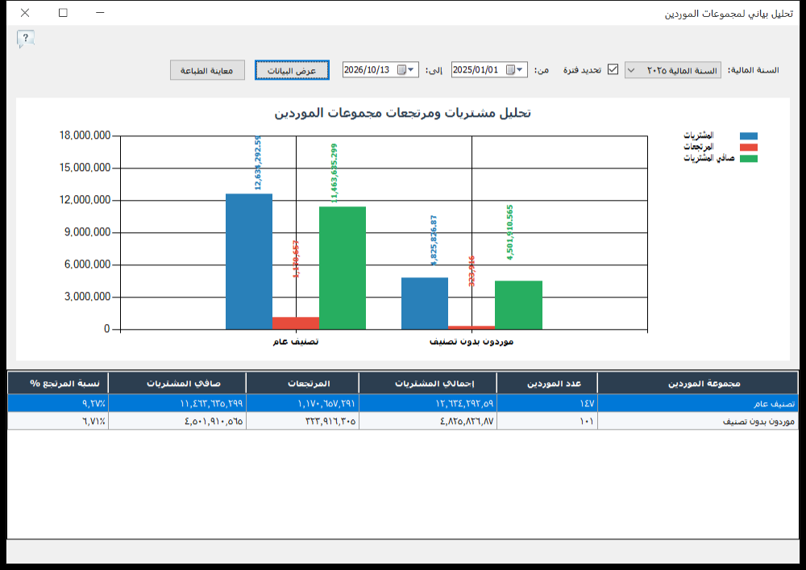Screen dimensions: 806x570
Task: Click the 2026/10/13 end date text
Action: (367, 69)
